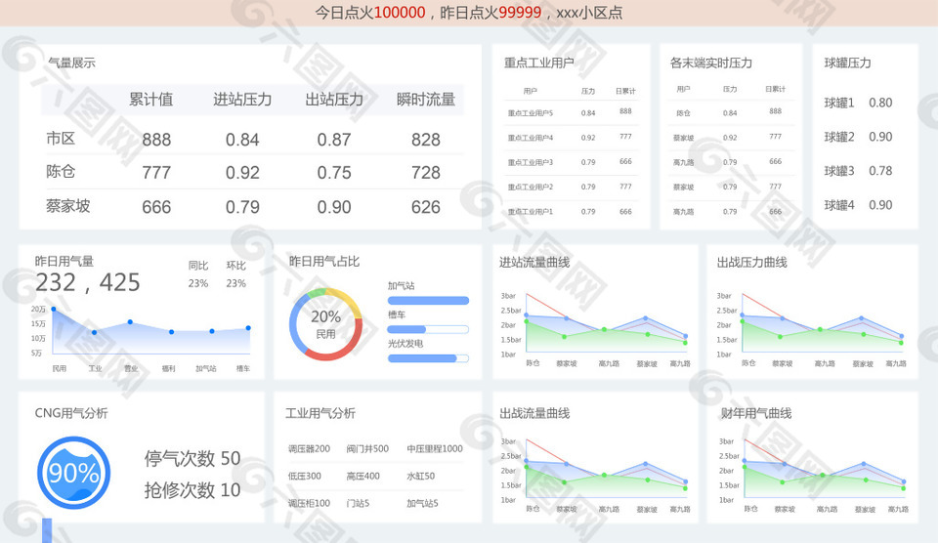Click the 加气站 progress bar
Viewport: 938px width, 543px height.
428,301
